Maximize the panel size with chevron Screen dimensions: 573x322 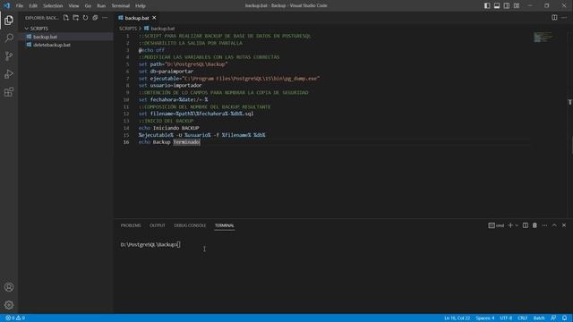click(x=554, y=225)
